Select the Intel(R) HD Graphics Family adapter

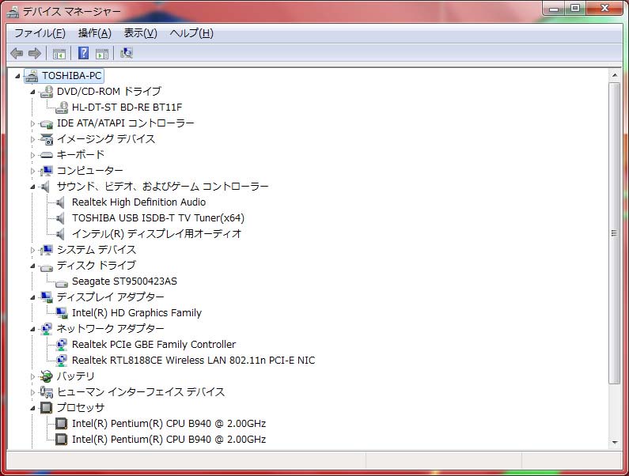click(x=136, y=312)
